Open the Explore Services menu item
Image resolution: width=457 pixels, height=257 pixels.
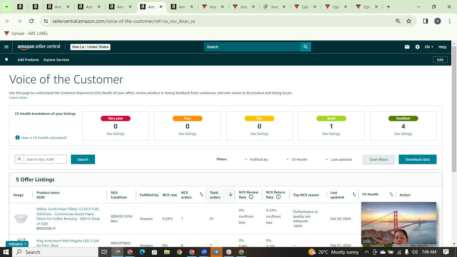(56, 60)
